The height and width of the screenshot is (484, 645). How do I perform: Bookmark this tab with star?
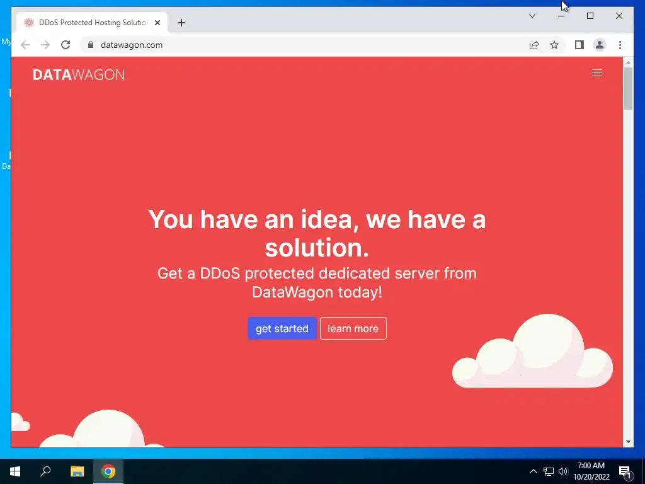pyautogui.click(x=554, y=45)
